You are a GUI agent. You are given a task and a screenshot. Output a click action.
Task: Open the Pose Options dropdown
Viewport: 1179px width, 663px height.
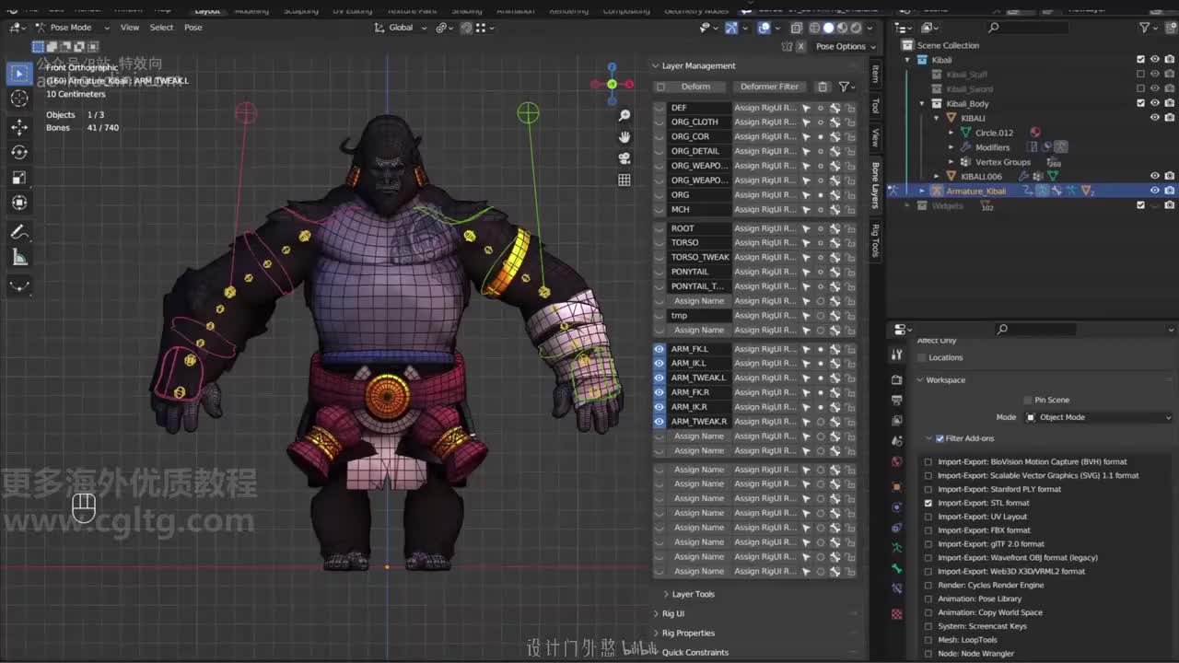(x=846, y=46)
